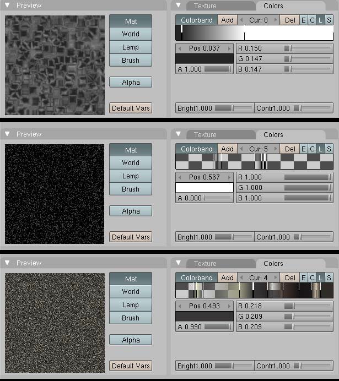339x381 pixels.
Task: Select E interpolation in top colorband
Action: tap(304, 20)
